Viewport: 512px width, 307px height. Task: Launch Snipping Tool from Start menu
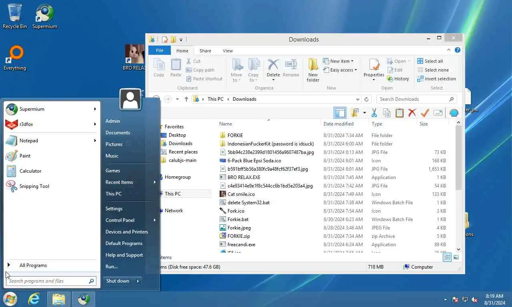[x=51, y=186]
